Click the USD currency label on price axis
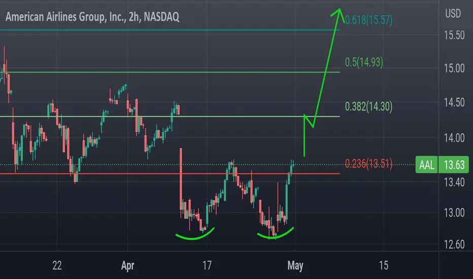Viewport: 473px width, 279px height. (x=453, y=14)
